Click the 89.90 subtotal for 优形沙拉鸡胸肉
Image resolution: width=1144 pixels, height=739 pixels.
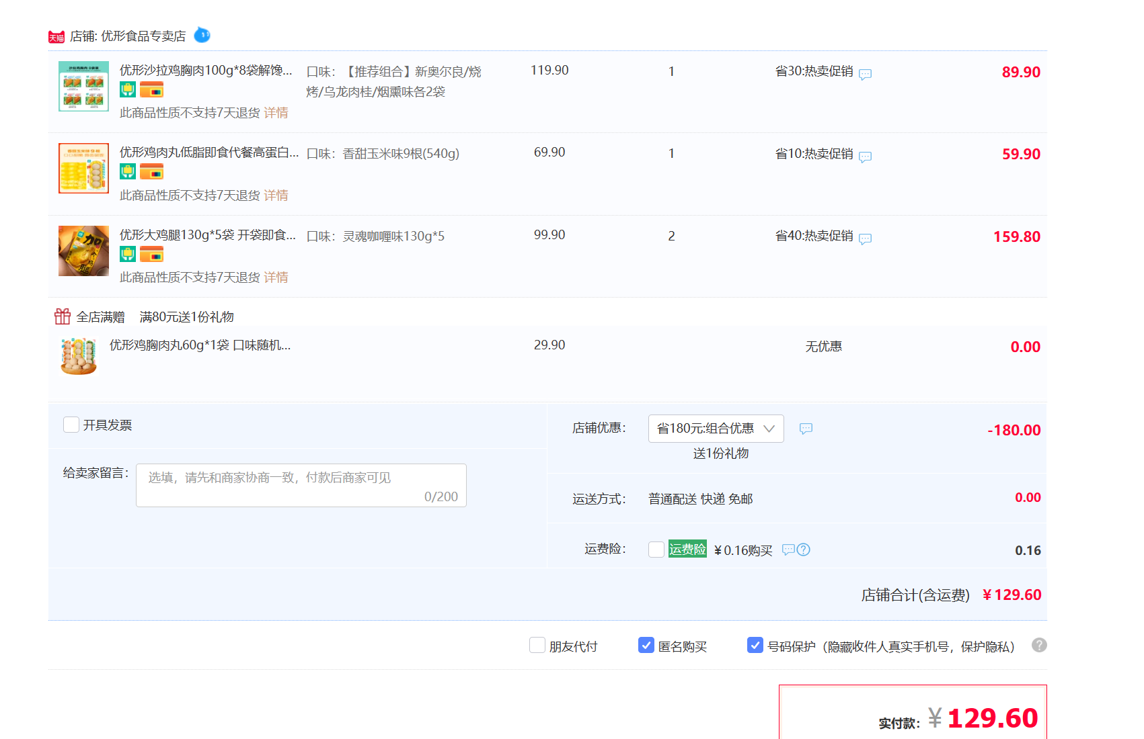tap(1021, 72)
